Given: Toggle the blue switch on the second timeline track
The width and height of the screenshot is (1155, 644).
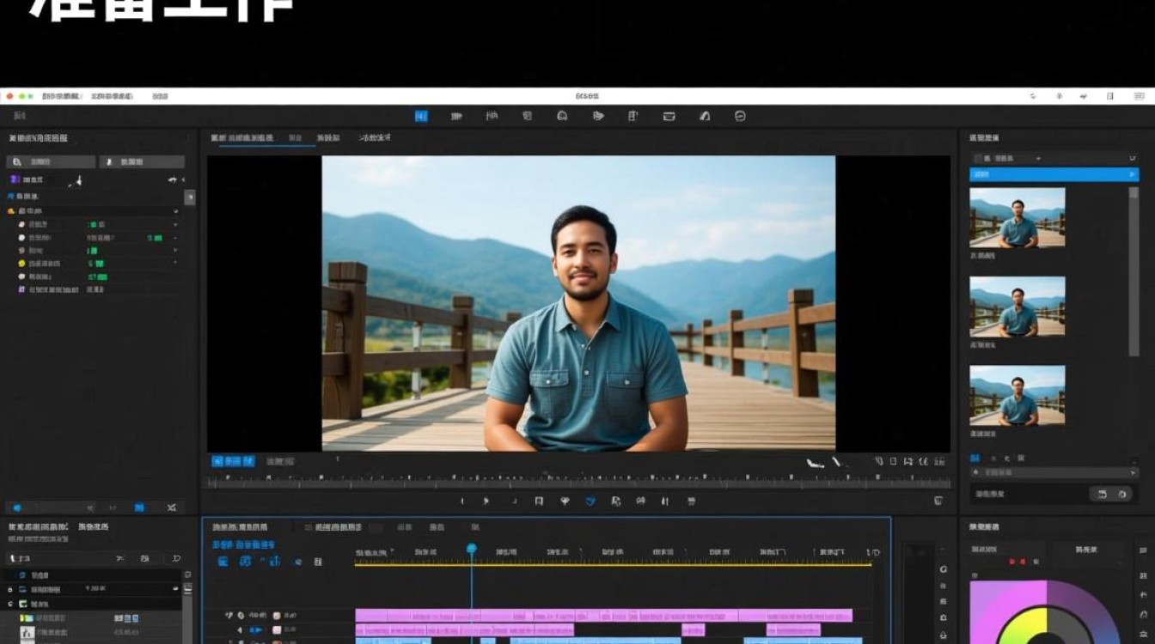Looking at the screenshot, I should (x=255, y=629).
